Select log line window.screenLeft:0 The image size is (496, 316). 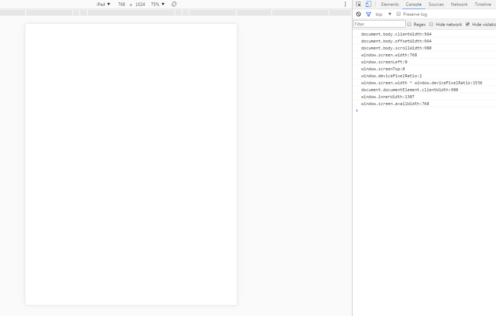coord(424,62)
